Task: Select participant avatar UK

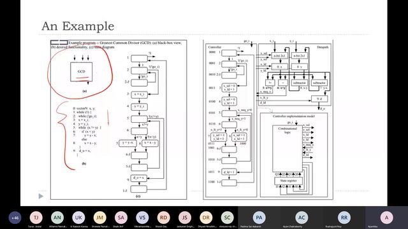Action: tap(78, 218)
